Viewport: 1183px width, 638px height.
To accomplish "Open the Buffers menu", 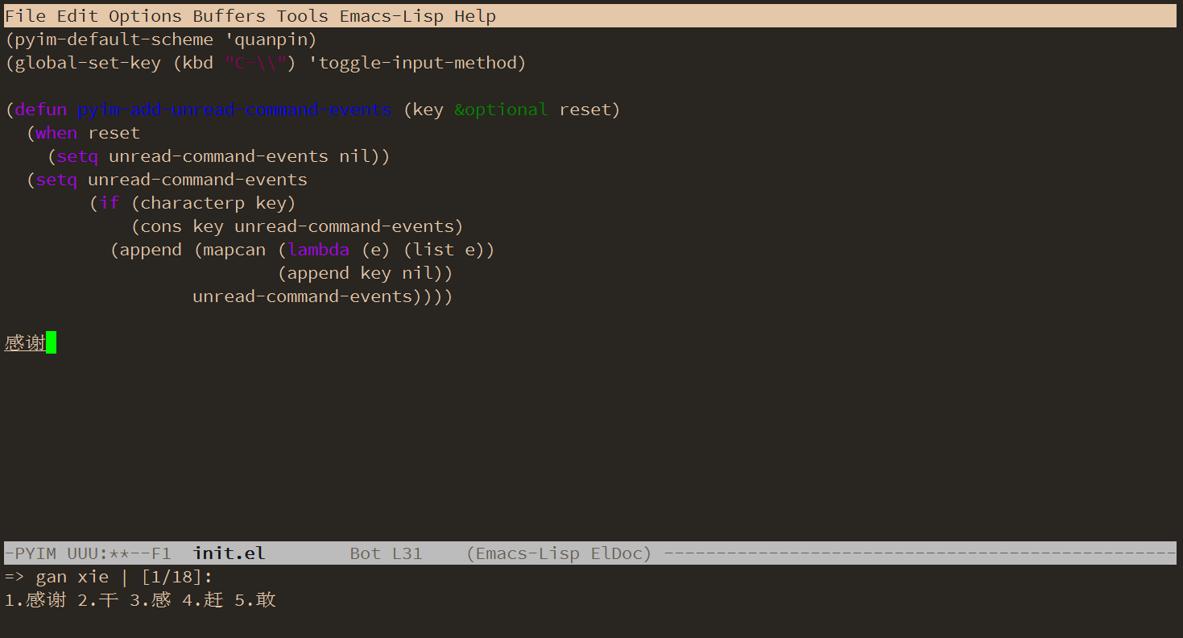I will pyautogui.click(x=228, y=15).
